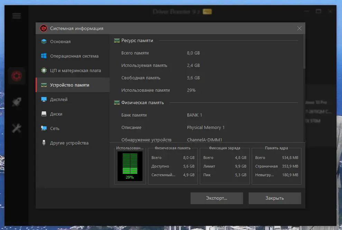Open the dimmed wrench tools icon

(x=17, y=128)
